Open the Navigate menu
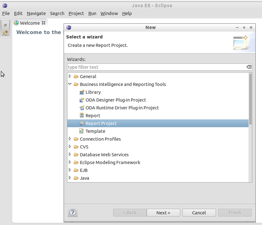Screen dimensions: 262x225 36,13
